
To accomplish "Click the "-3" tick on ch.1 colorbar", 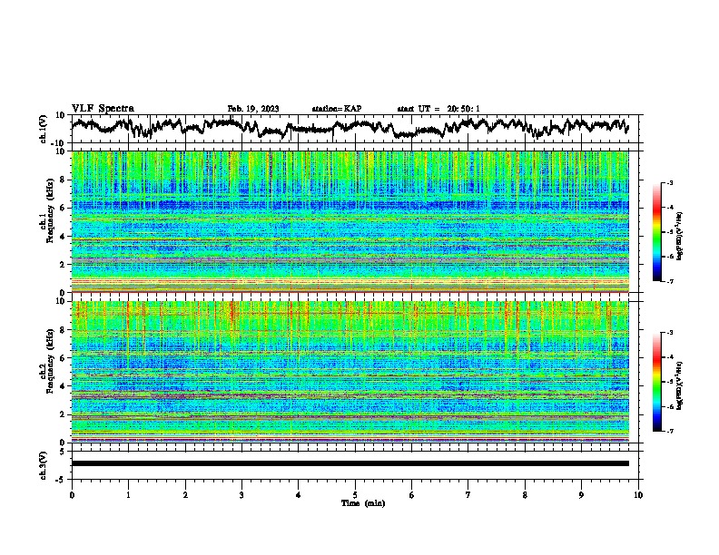I will click(x=669, y=183).
